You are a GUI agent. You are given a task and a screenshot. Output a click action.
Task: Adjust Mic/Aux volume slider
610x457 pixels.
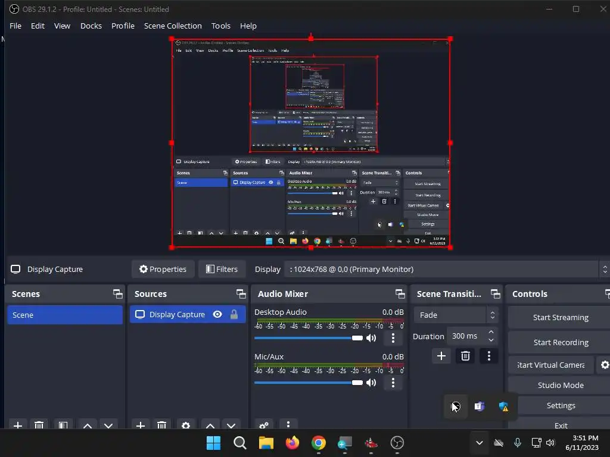[x=309, y=383]
